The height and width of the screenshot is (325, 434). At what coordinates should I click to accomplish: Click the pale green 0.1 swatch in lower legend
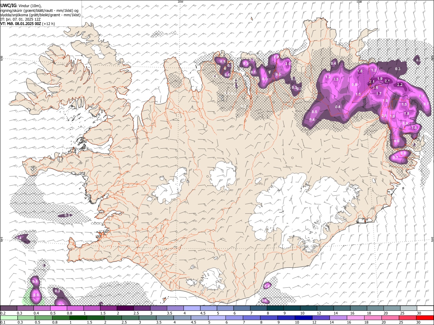[x=9, y=318]
